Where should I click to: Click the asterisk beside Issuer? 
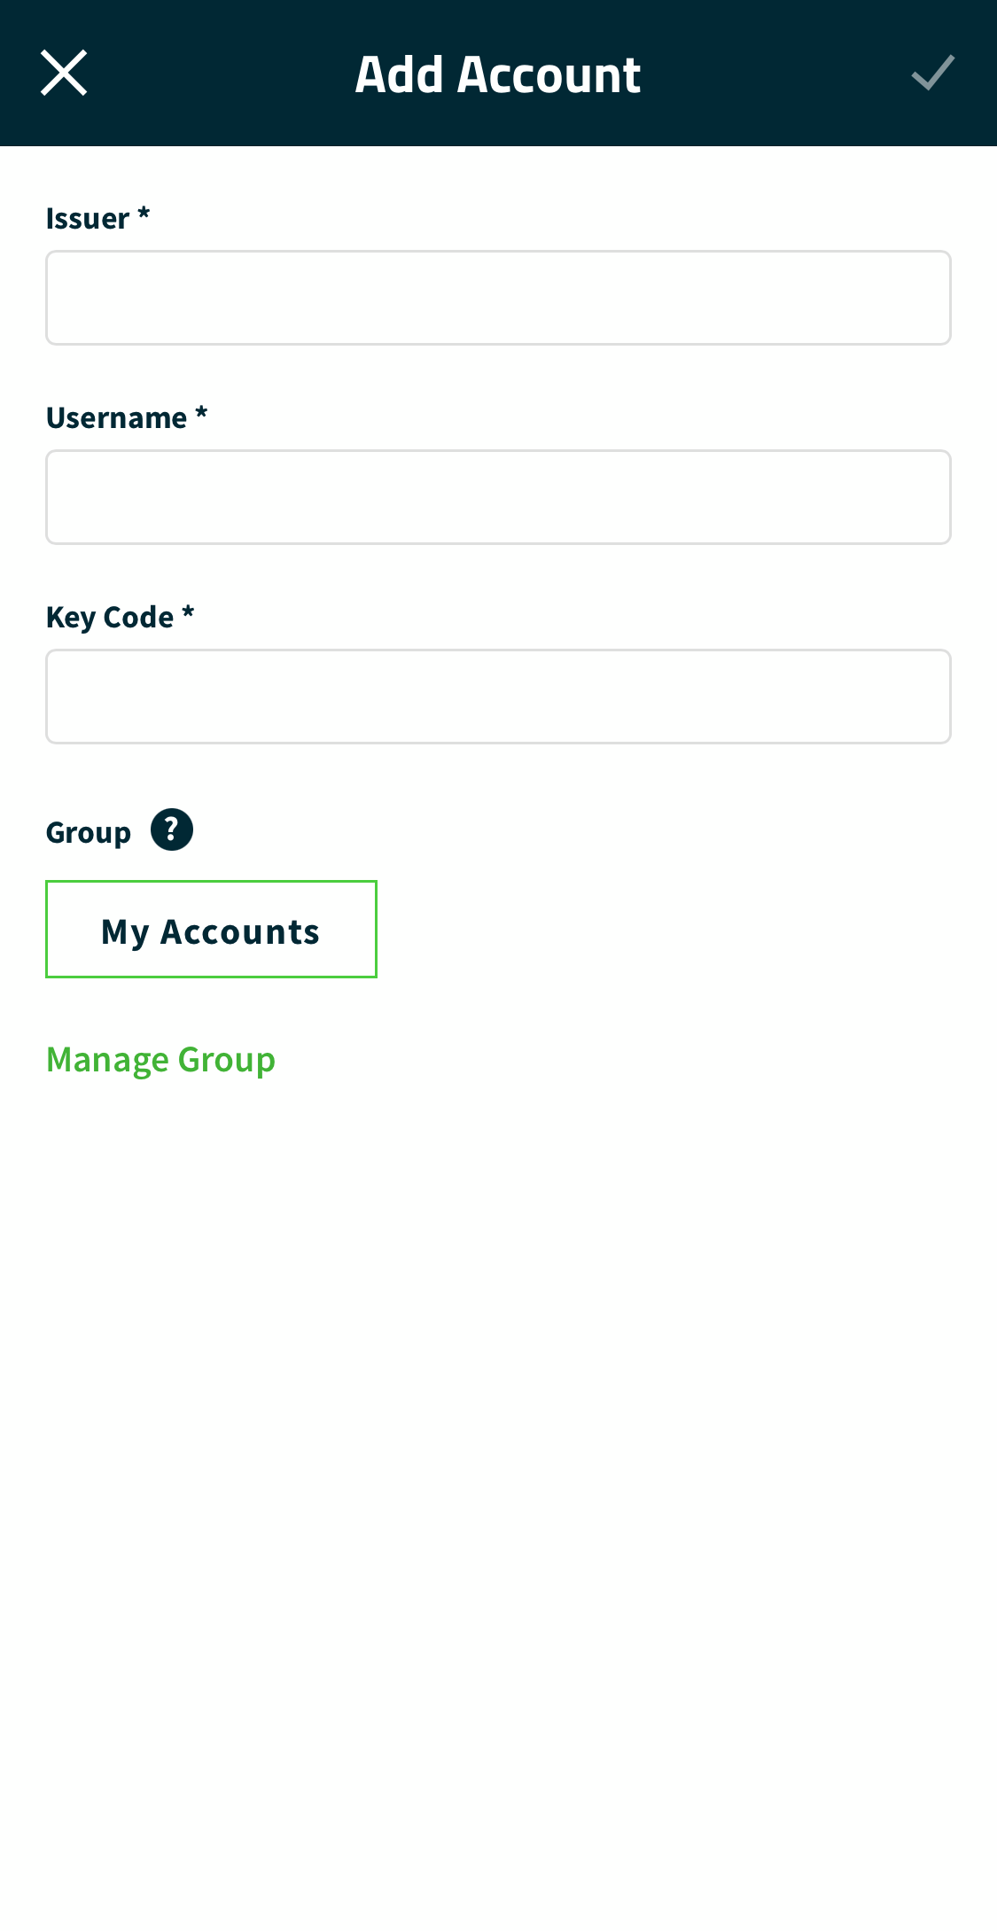144,214
